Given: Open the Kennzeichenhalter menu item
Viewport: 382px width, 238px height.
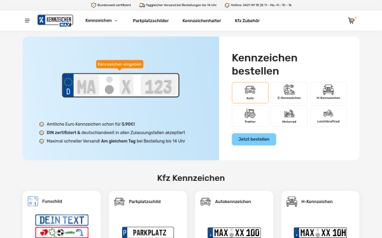Looking at the screenshot, I should coord(202,21).
